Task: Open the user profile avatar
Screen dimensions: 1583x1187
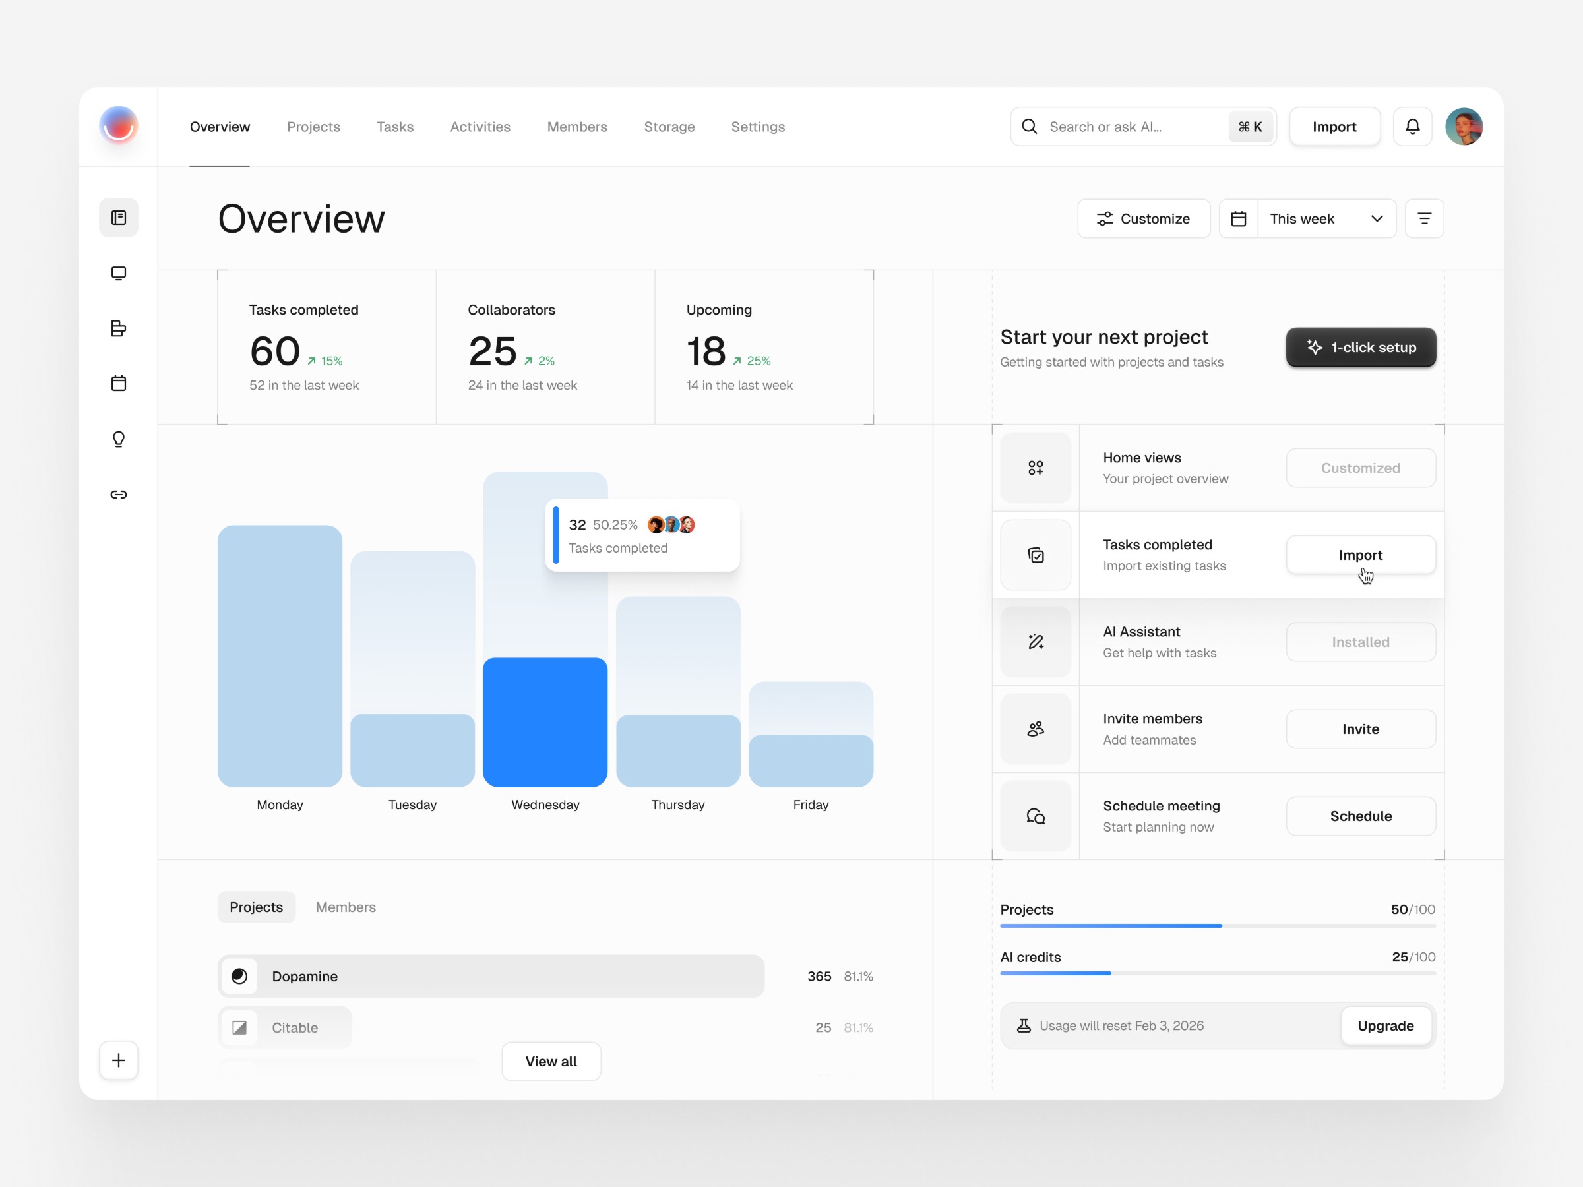Action: 1464,127
